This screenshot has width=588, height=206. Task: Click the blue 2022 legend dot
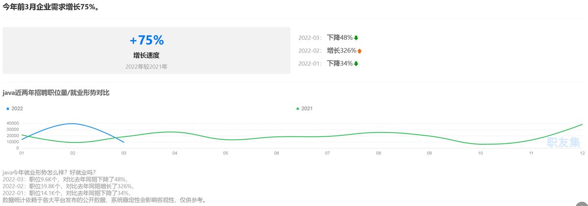click(x=8, y=108)
